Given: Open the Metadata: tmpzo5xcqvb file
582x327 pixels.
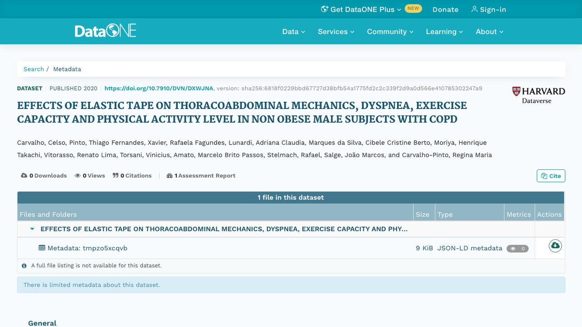Looking at the screenshot, I should pos(87,248).
